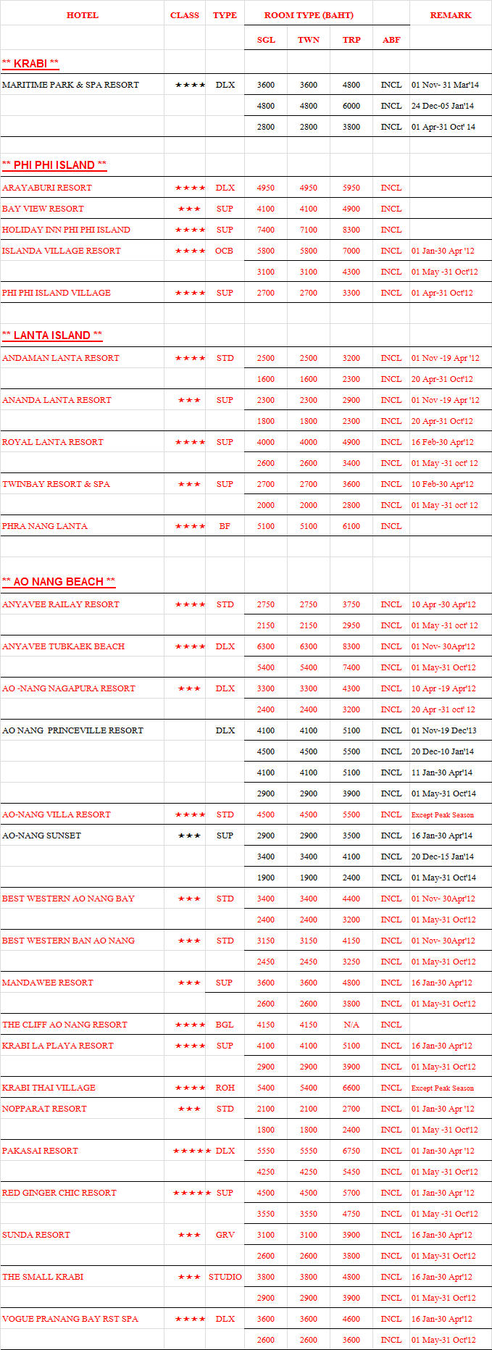Select THE SMALL KRABI hotel name
Image resolution: width=492 pixels, height=1350 pixels.
pyautogui.click(x=43, y=1277)
